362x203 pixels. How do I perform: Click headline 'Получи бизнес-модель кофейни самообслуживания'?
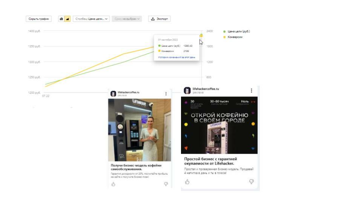click(x=136, y=167)
